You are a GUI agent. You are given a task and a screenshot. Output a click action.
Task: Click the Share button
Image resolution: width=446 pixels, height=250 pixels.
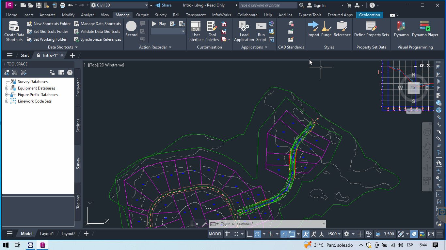pyautogui.click(x=163, y=5)
